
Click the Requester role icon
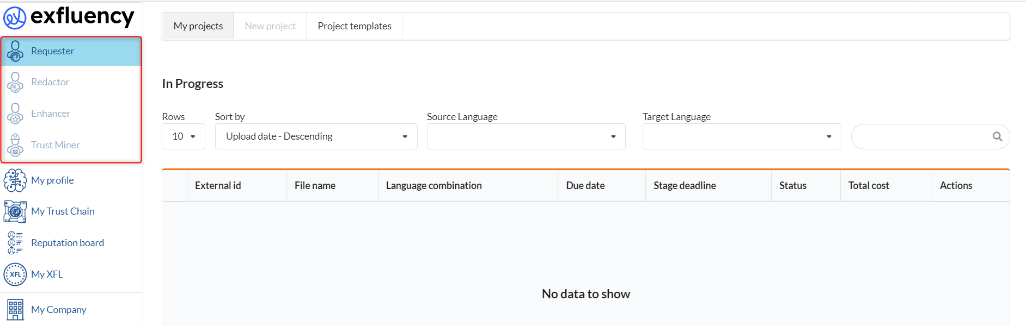pyautogui.click(x=15, y=51)
